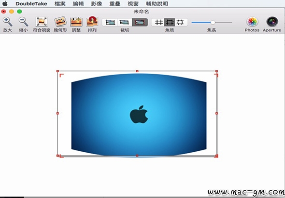Select the first 魚眼 straight grid option
The image size is (285, 198).
(x=158, y=22)
